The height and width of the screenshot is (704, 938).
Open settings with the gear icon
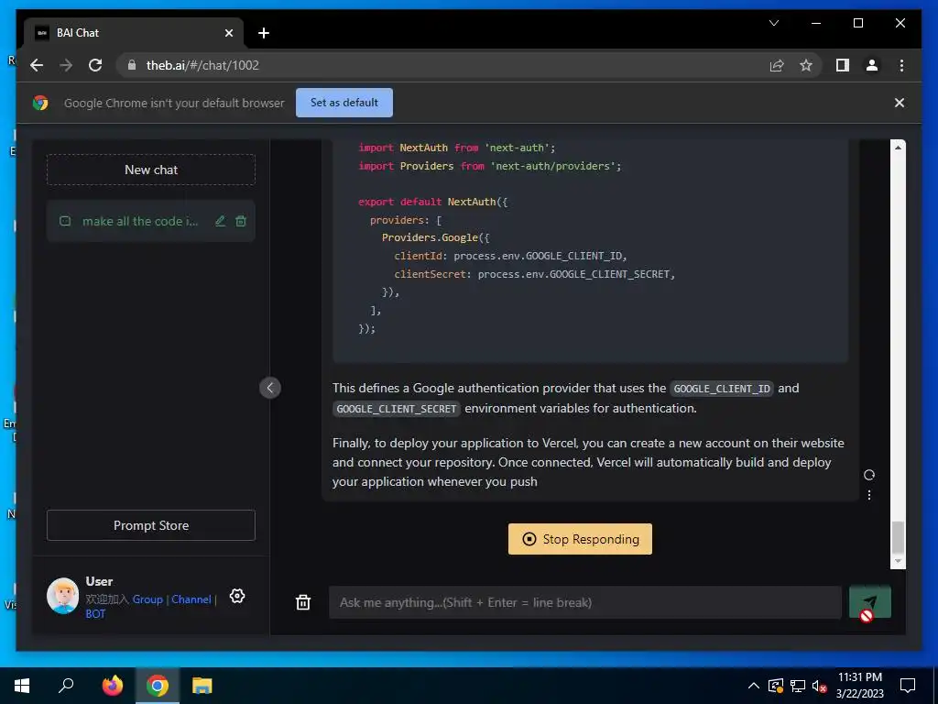pos(237,596)
